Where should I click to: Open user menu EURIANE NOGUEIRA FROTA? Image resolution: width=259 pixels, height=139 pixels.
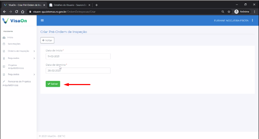[231, 21]
